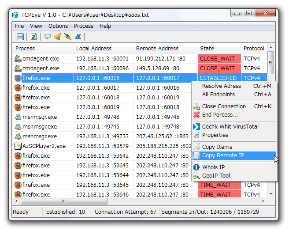Screen dimensions: 289x231
Task: Click the GeoIP Tool magnifier icon
Action: coord(196,176)
